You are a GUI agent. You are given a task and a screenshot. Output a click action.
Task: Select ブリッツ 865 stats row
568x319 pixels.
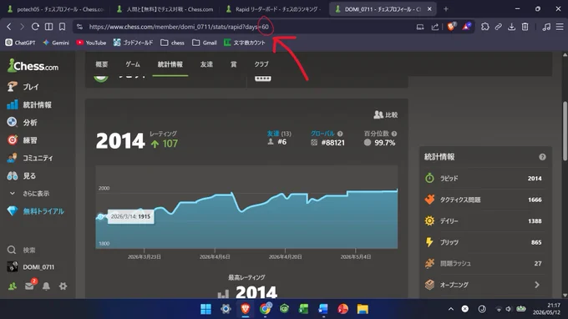click(484, 242)
